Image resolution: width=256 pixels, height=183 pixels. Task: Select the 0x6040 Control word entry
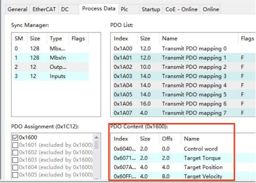point(184,149)
